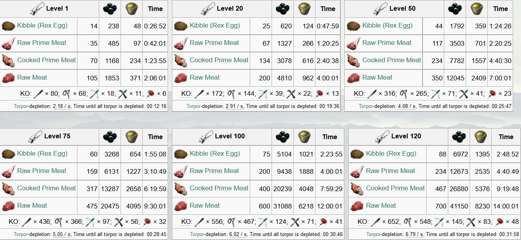Viewport: 521px width, 240px height.
Task: Click the bow and arrow icon in Level 75 KO row
Action: 91,222
